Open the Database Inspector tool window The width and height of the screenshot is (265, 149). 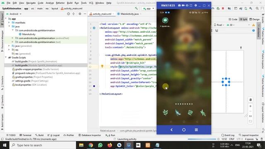click(x=90, y=135)
